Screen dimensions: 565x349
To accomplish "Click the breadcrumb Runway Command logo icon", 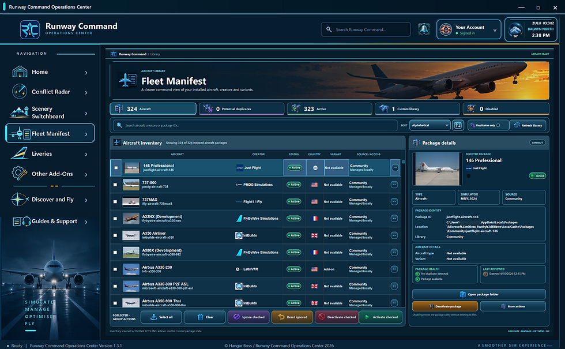I will click(x=114, y=54).
